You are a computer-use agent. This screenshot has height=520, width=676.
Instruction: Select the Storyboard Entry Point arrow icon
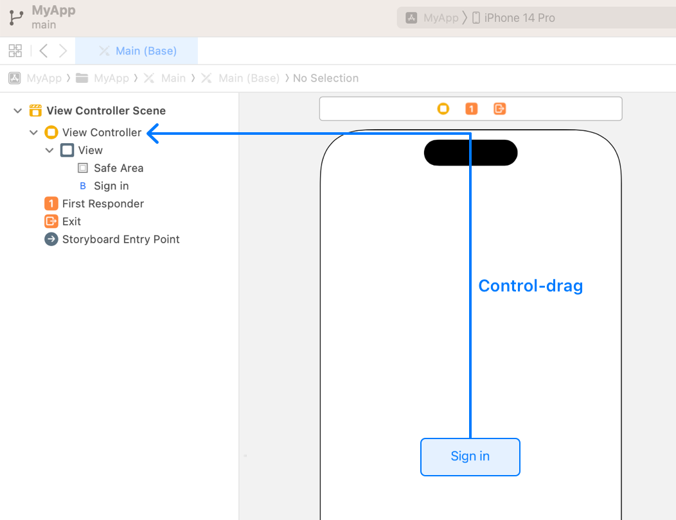coord(51,239)
